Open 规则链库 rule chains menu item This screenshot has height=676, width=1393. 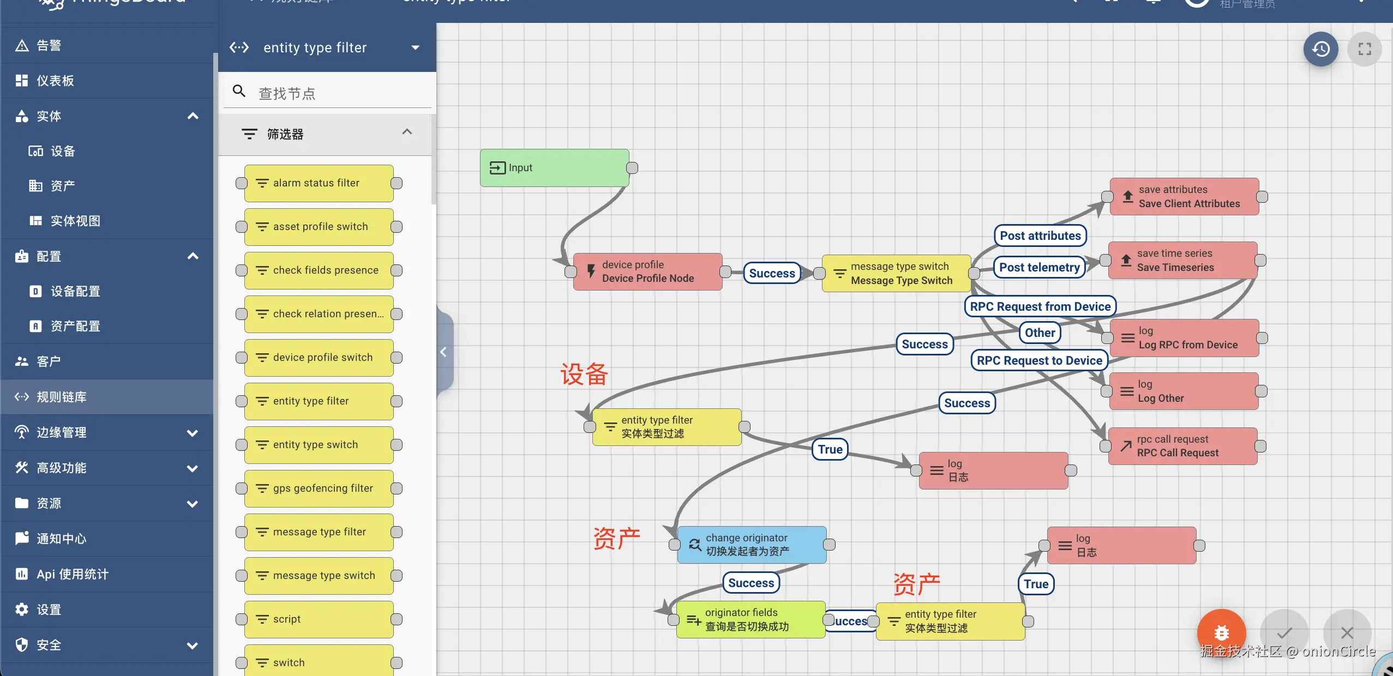coord(61,397)
